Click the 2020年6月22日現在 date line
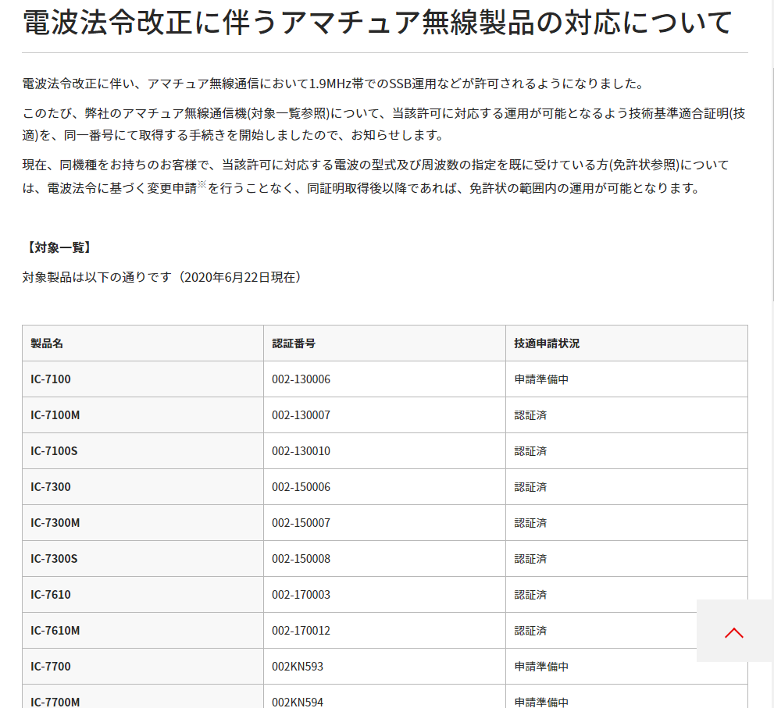 pos(162,277)
